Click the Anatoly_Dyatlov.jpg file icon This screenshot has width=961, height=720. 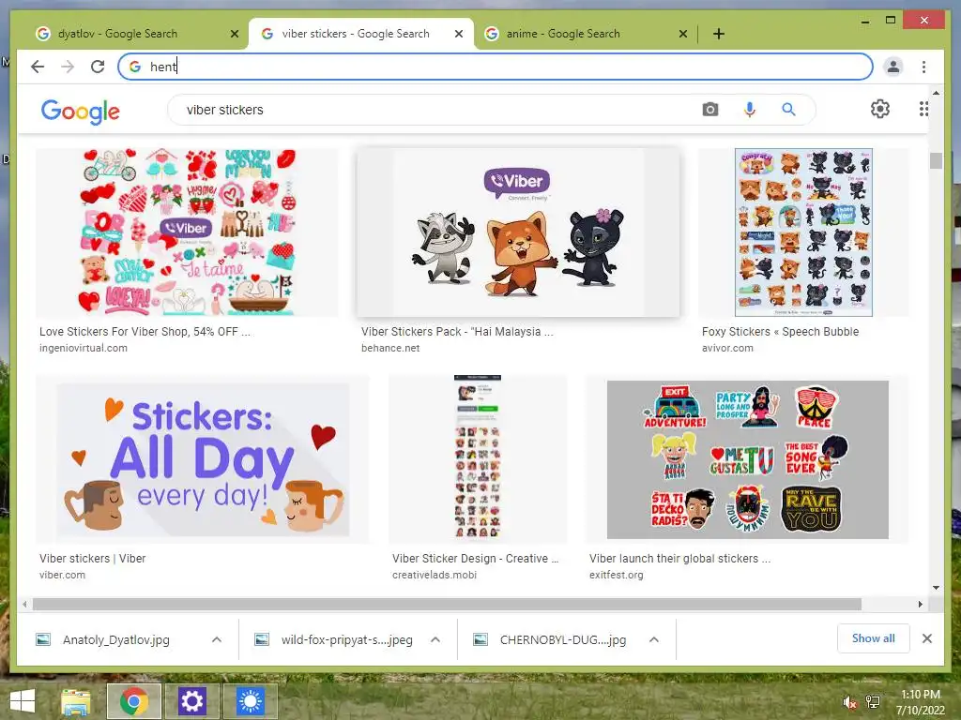click(x=43, y=639)
